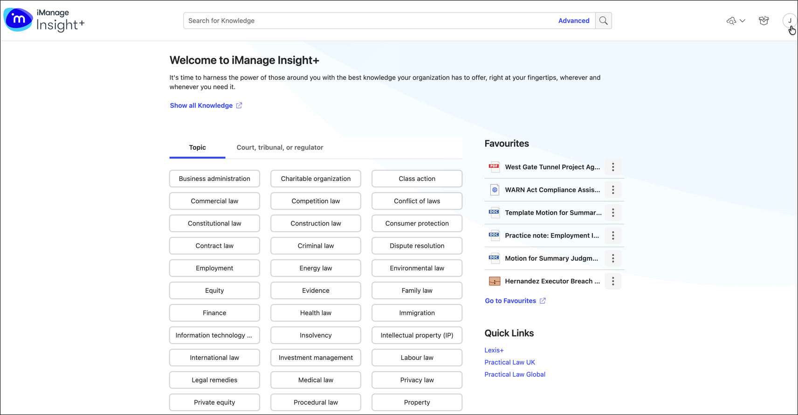Select Conflict of laws topic
Screen dimensions: 798x415
tap(417, 201)
